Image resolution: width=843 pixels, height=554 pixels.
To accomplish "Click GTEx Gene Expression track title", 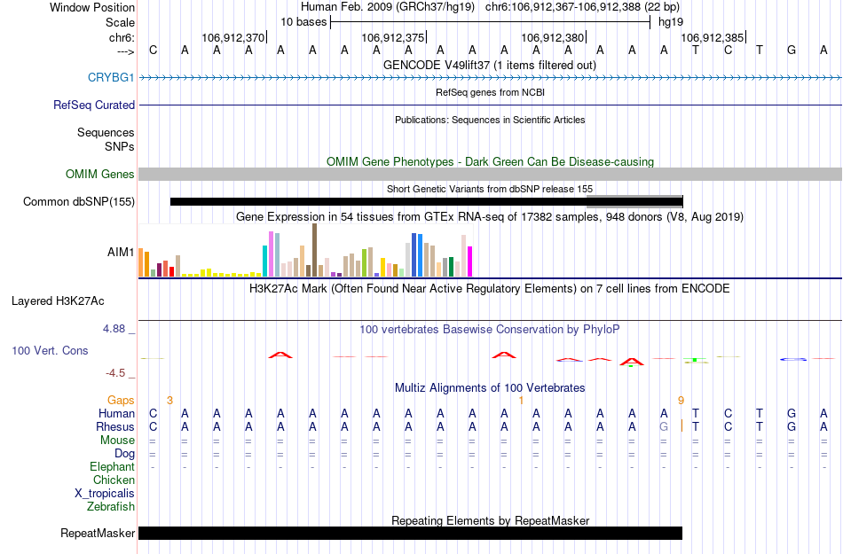I will click(490, 217).
